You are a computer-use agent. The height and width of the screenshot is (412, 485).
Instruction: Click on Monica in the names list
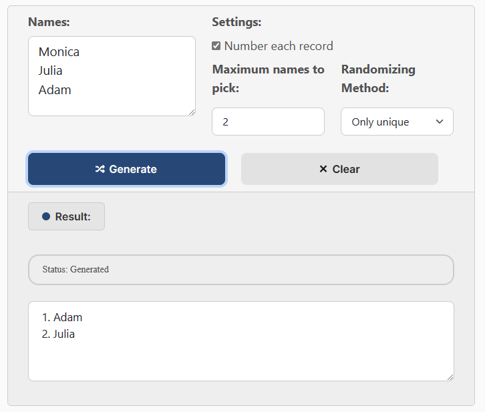[59, 51]
